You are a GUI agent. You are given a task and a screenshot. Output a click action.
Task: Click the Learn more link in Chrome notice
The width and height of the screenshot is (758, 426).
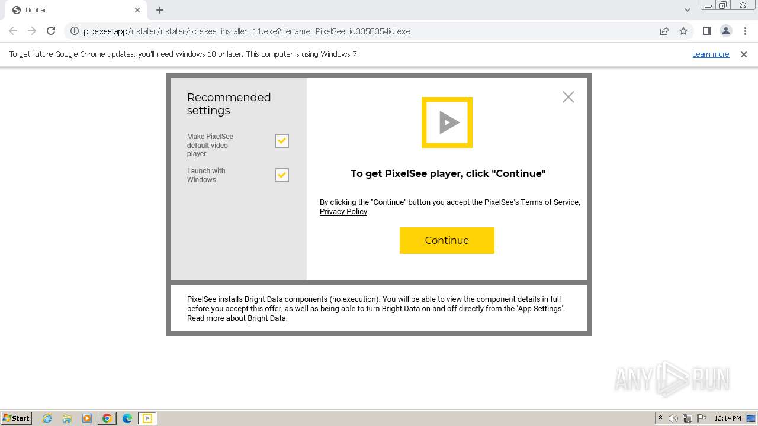pyautogui.click(x=711, y=54)
